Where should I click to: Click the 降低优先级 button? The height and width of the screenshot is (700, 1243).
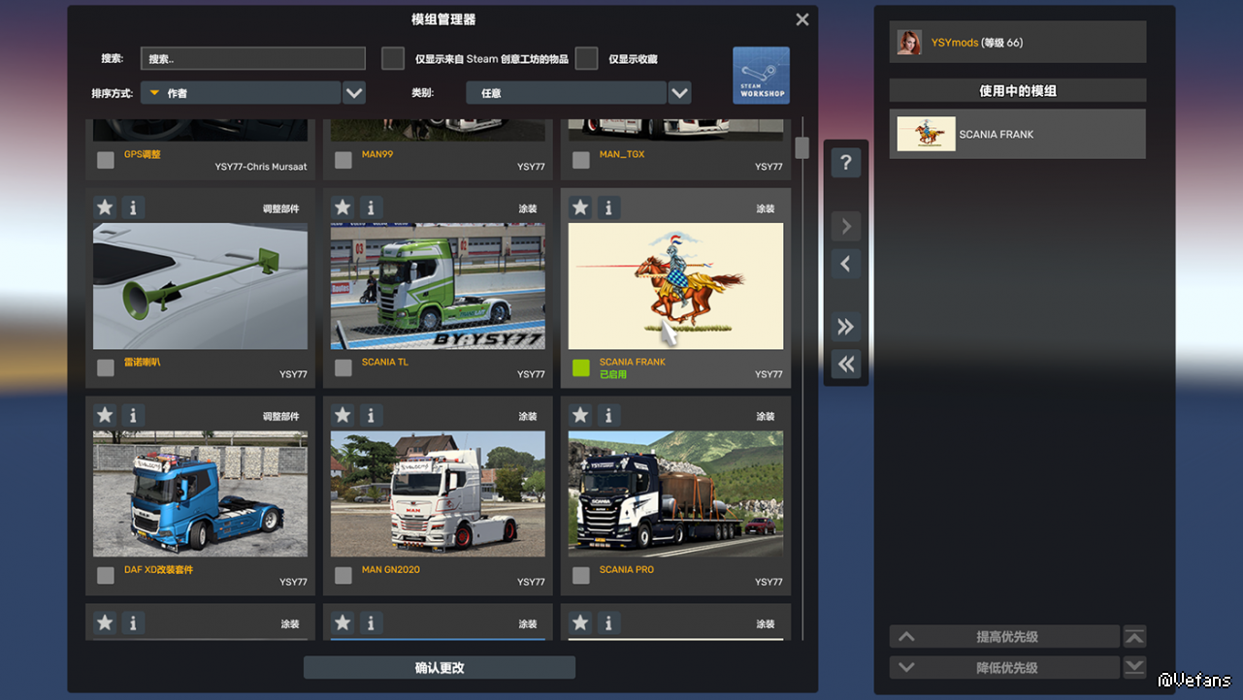click(x=1004, y=667)
